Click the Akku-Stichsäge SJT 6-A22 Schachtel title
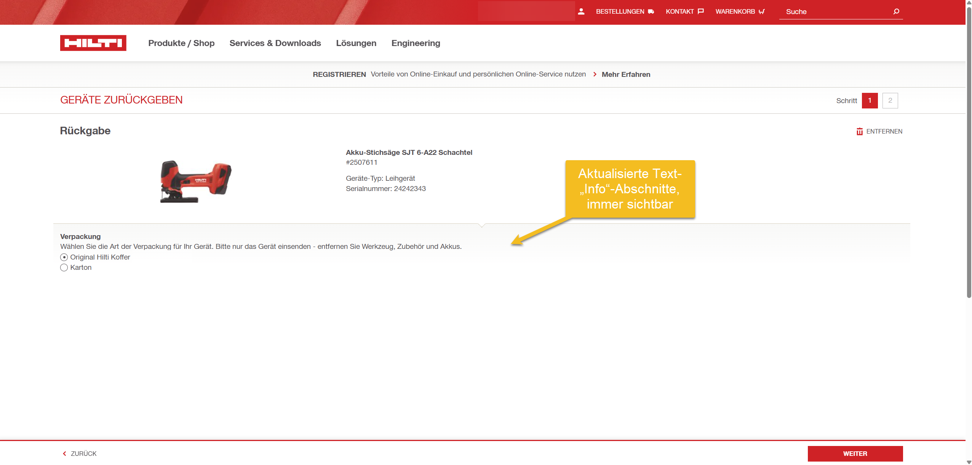Image resolution: width=972 pixels, height=465 pixels. 409,152
